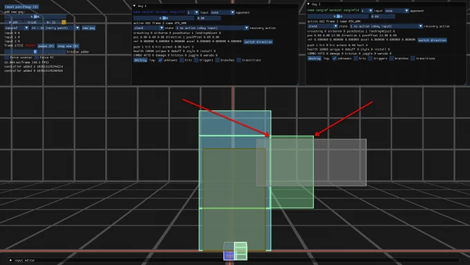Collapse the Guy 1 panel header
Screen dimensions: 470x265
tap(134, 6)
